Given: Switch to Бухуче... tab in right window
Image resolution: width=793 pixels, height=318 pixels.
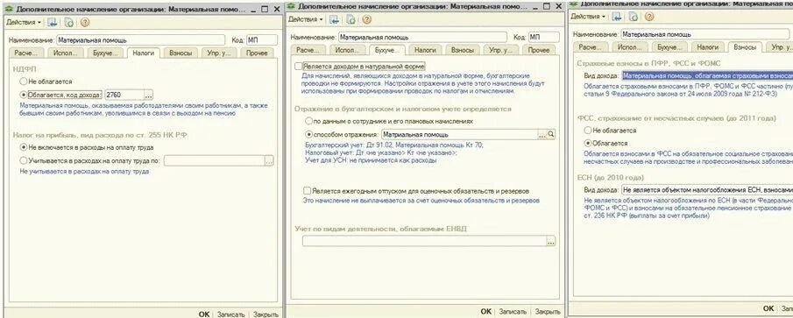Looking at the screenshot, I should pos(669,46).
